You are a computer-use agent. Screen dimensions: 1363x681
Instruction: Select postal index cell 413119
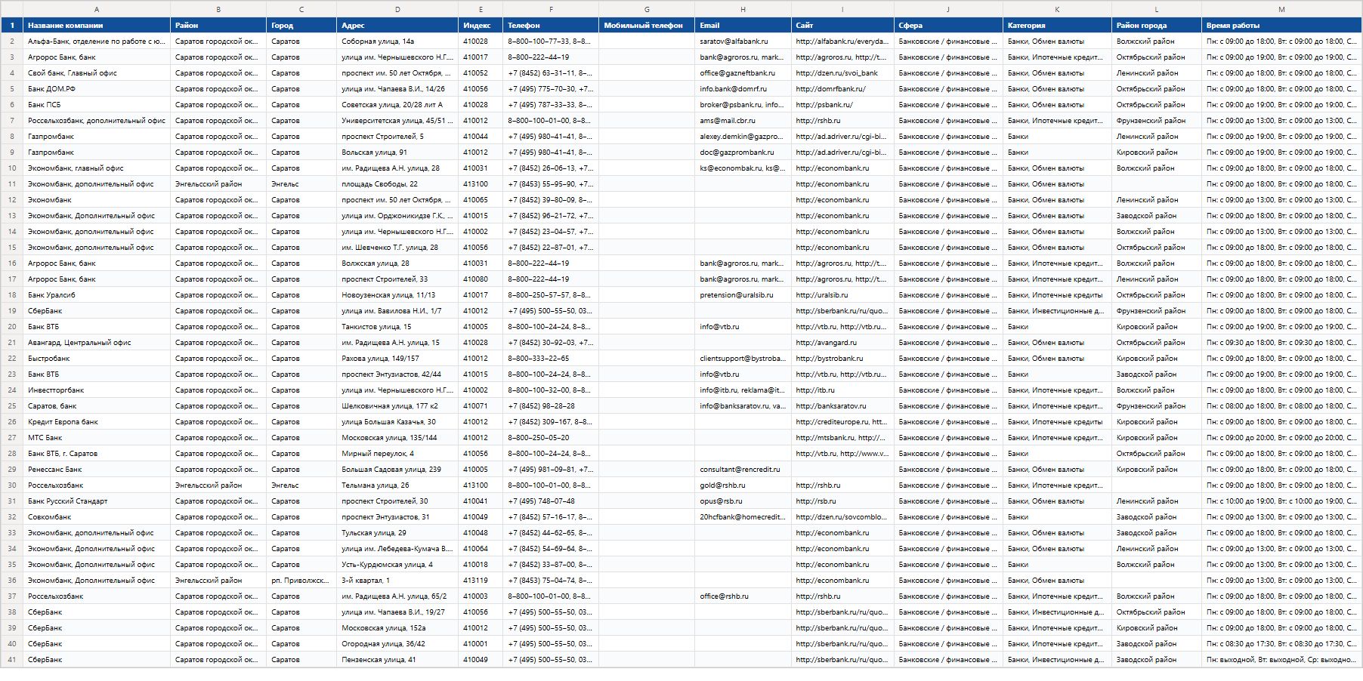pos(481,581)
